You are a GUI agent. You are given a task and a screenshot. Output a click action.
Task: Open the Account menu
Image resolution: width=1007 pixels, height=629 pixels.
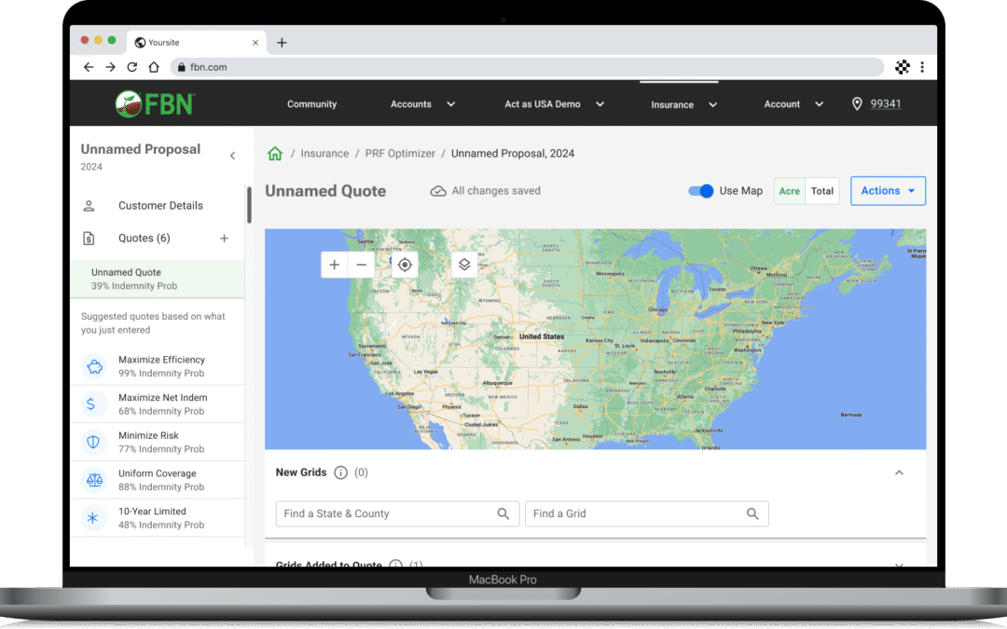781,104
